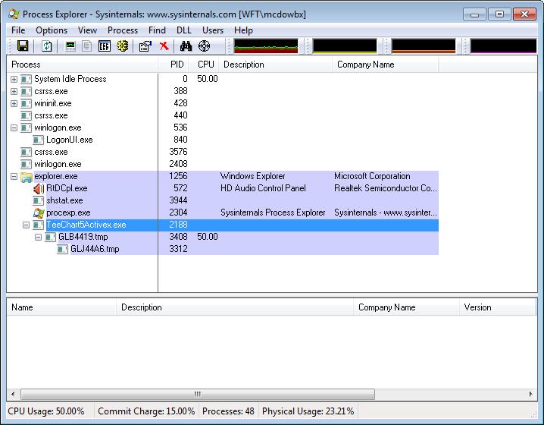Collapse the winlogon.exe 536 tree node
This screenshot has width=544, height=425.
[x=14, y=128]
